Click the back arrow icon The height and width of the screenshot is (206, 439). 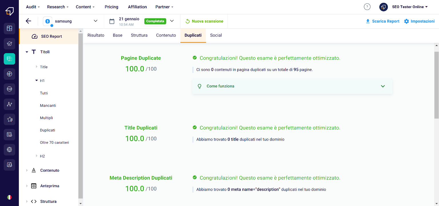(28, 21)
